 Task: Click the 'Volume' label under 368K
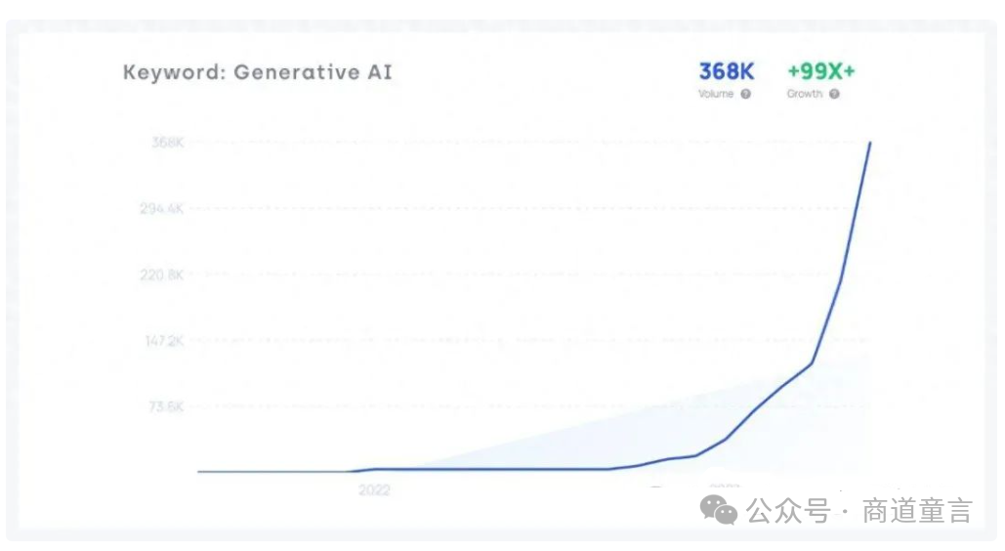point(716,94)
